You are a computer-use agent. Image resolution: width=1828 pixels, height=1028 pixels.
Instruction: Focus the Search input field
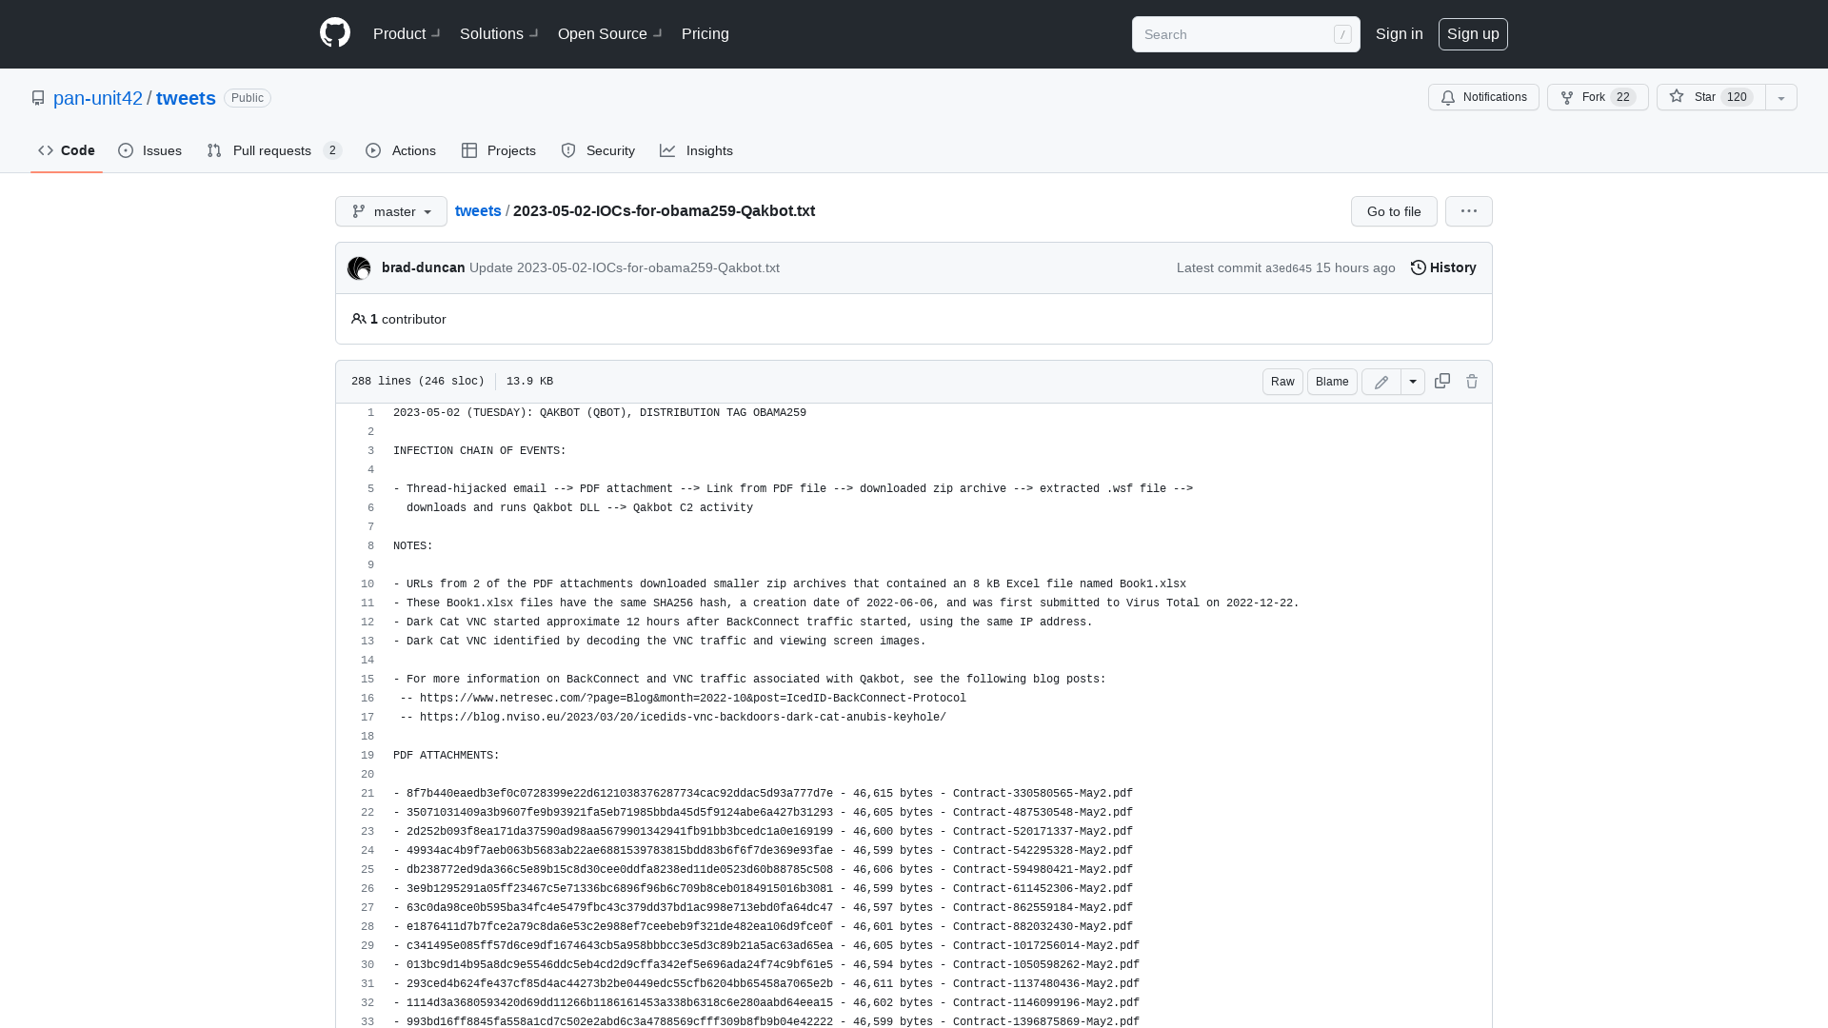[x=1245, y=34]
